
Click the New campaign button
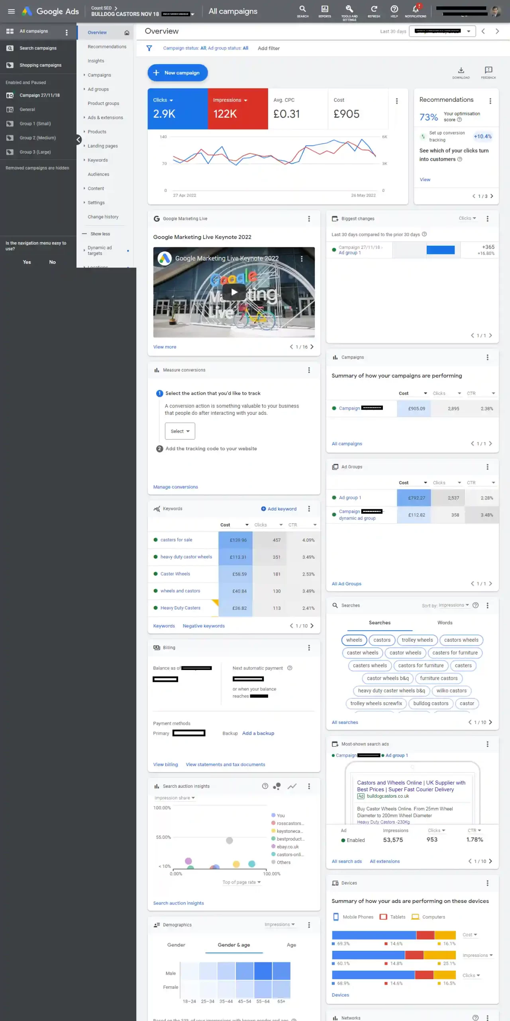178,73
